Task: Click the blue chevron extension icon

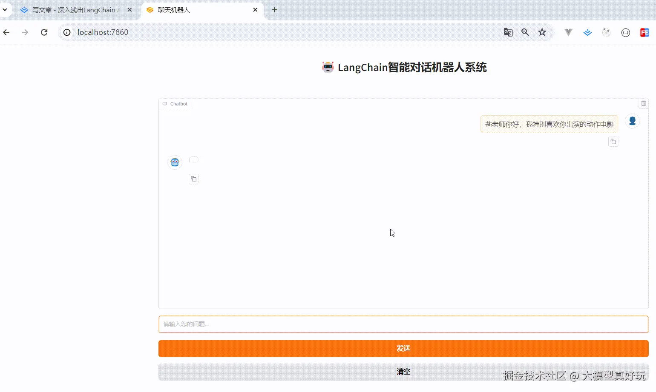Action: click(587, 32)
